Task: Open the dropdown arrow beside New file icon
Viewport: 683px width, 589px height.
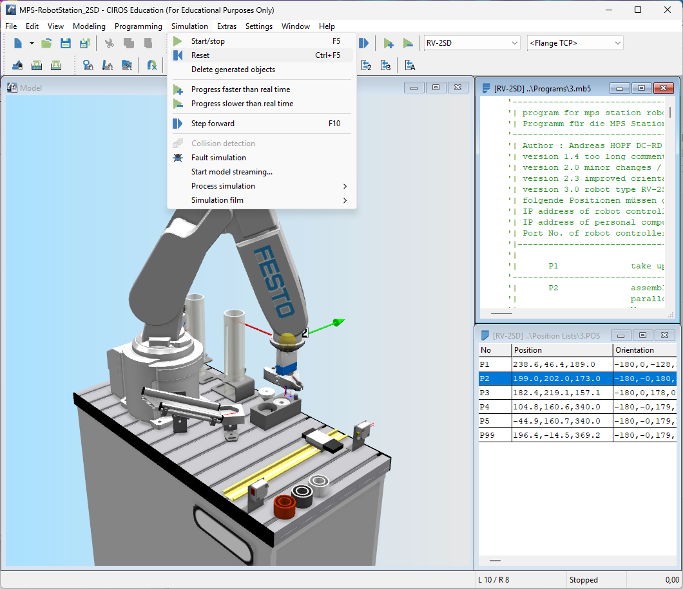Action: click(x=32, y=43)
